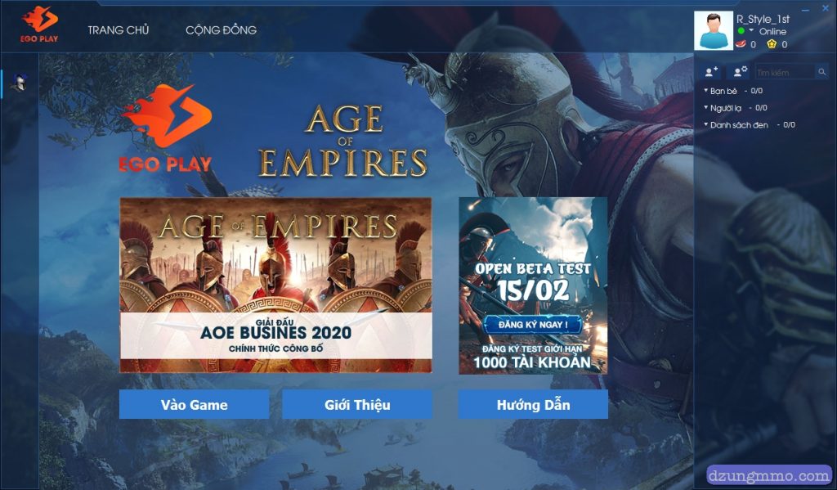837x490 pixels.
Task: Open the Online status dropdown arrow
Action: point(752,30)
